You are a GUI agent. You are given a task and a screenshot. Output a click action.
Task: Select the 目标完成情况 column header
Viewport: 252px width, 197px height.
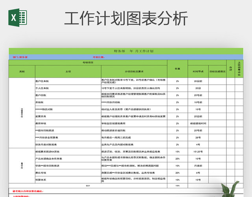click(x=217, y=71)
